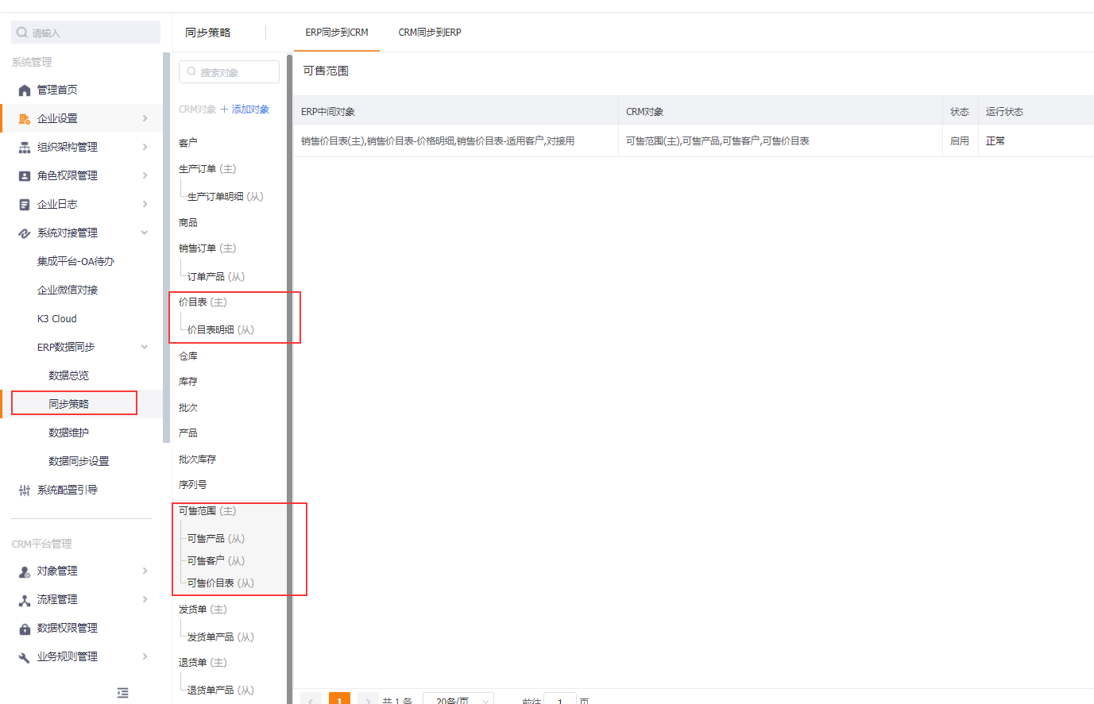Click the 搜索对象 search field
The image size is (1094, 704).
tap(229, 72)
